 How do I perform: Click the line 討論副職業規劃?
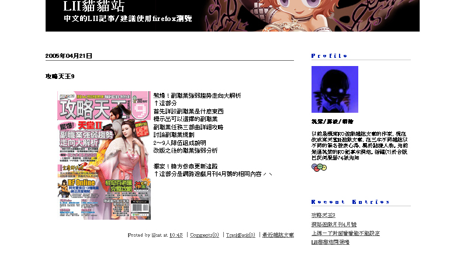174,135
